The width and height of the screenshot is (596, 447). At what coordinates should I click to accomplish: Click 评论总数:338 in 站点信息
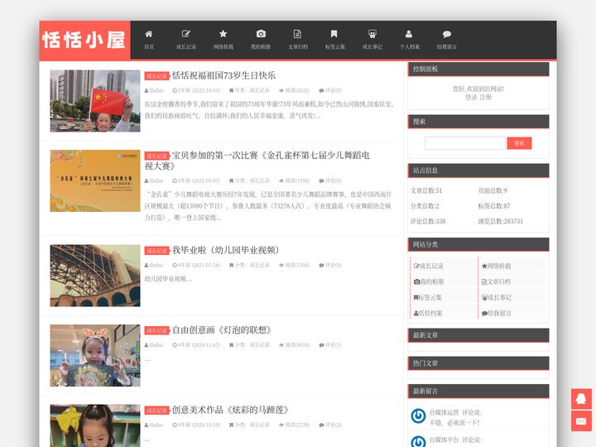(x=428, y=221)
